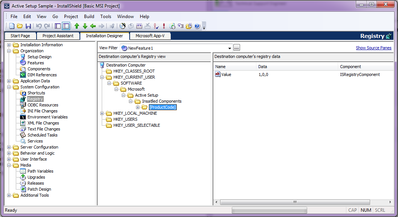The image size is (398, 217).
Task: Click the Open project folder icon
Action: pyautogui.click(x=20, y=26)
